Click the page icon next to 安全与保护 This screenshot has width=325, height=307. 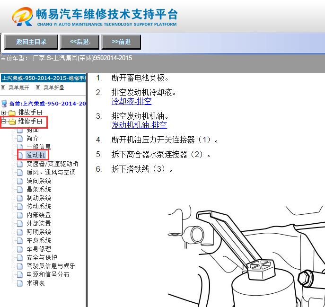click(20, 257)
